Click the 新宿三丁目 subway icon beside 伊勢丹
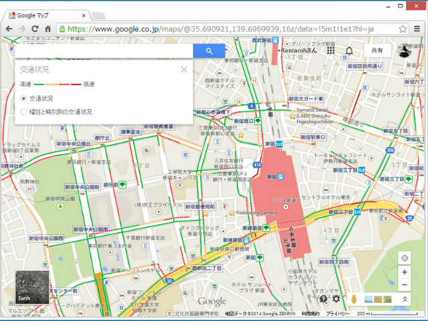Viewport: 428px width, 321px height. pyautogui.click(x=361, y=170)
